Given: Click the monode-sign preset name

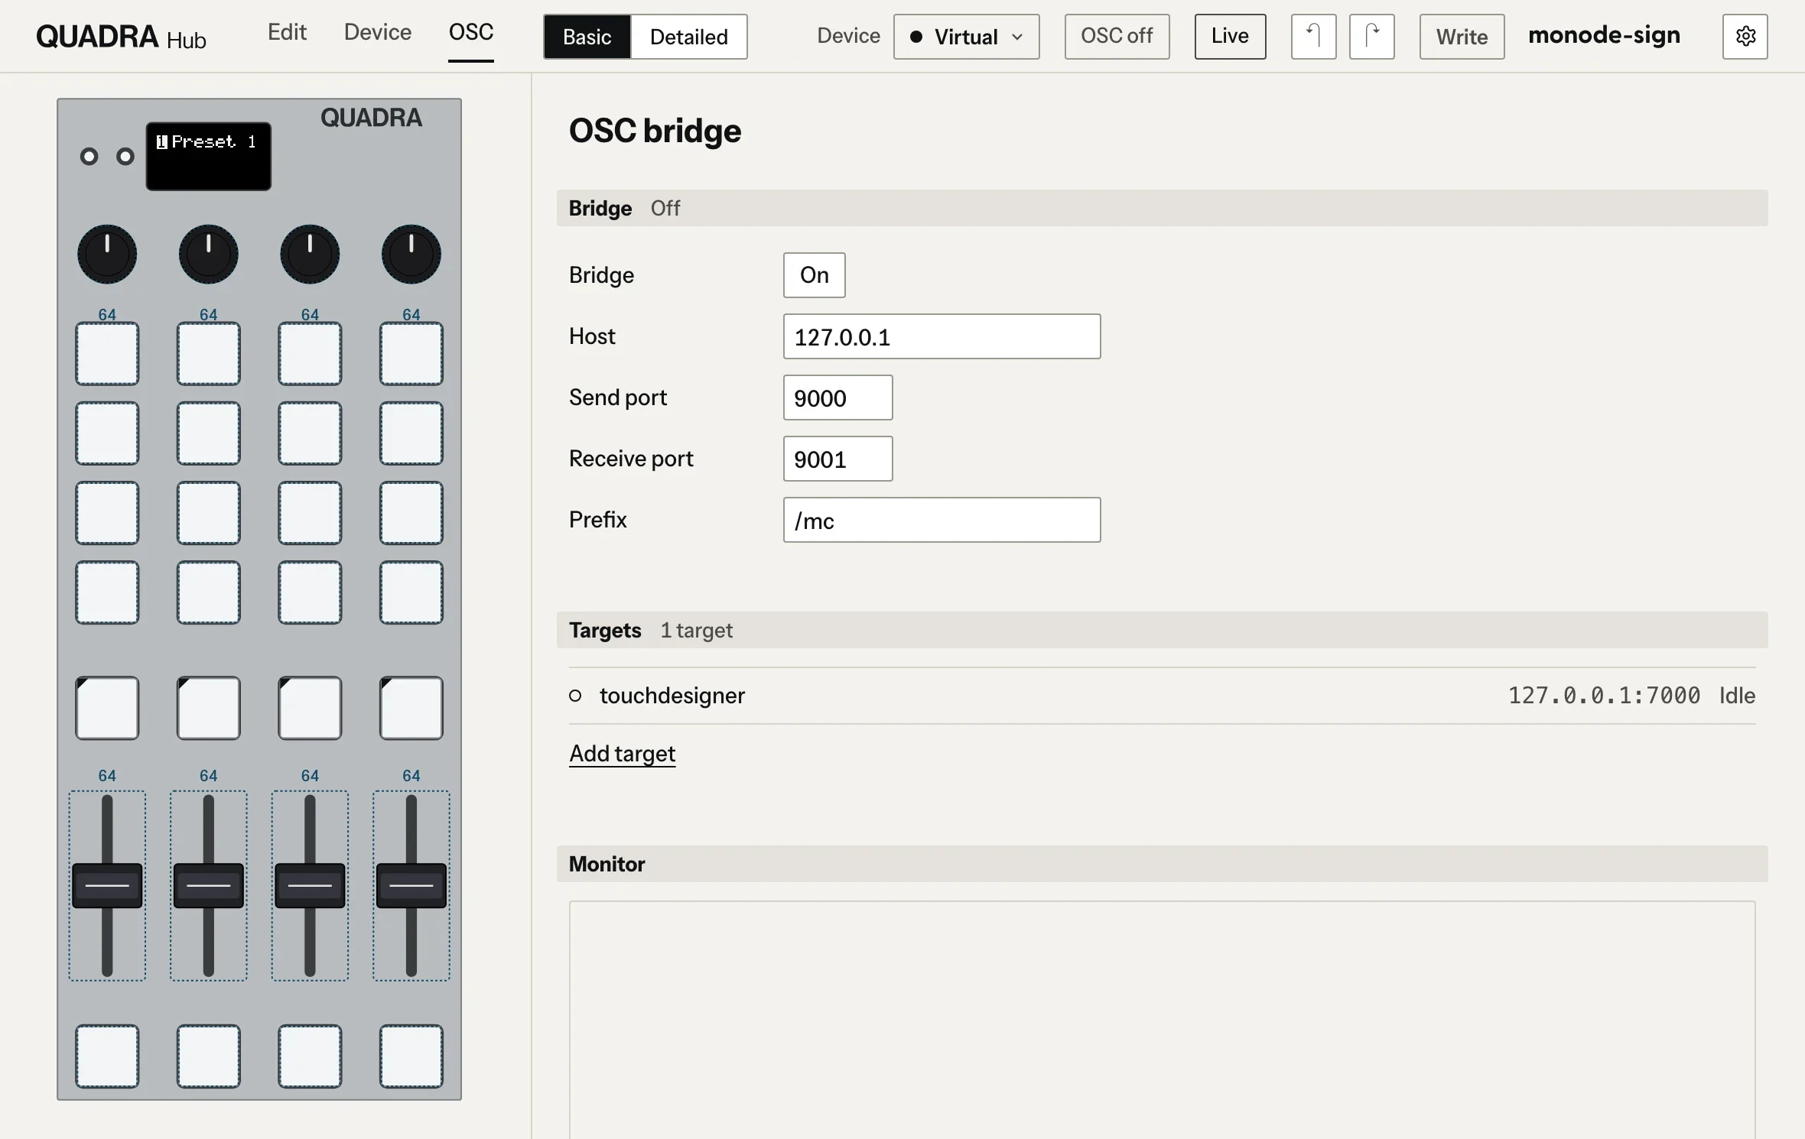Looking at the screenshot, I should pos(1604,35).
